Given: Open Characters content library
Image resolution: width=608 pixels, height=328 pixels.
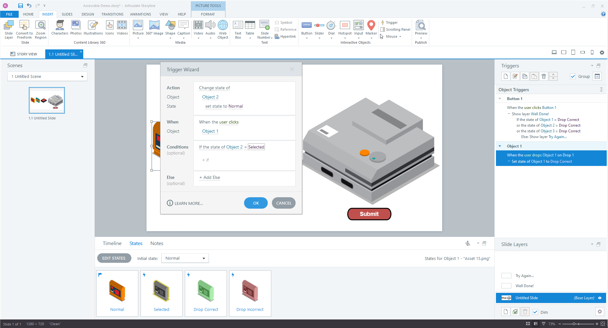Looking at the screenshot, I should (60, 28).
